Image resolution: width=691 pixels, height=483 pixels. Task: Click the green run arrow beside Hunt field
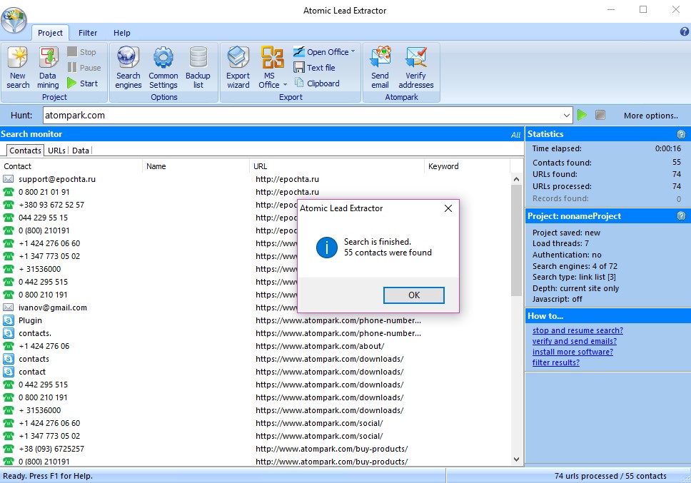click(x=582, y=115)
